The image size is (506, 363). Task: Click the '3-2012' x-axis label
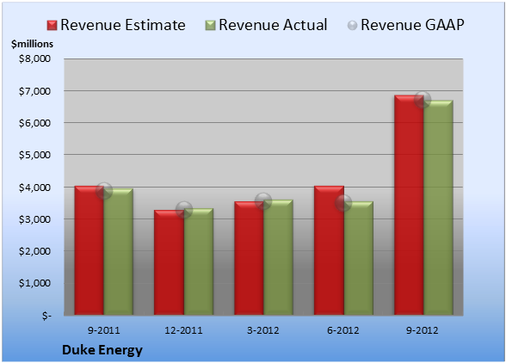tap(263, 330)
